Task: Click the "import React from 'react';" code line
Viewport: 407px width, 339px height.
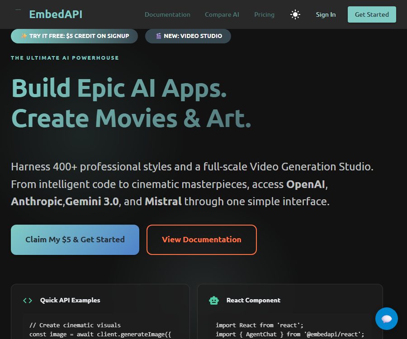Action: (x=260, y=325)
